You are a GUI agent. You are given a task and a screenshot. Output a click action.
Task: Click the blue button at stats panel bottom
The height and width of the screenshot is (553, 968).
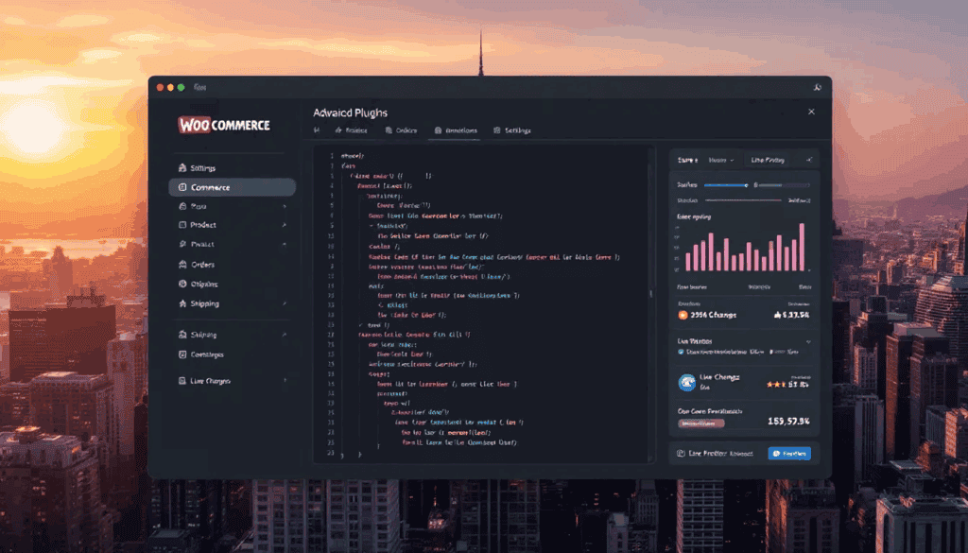[x=788, y=454]
